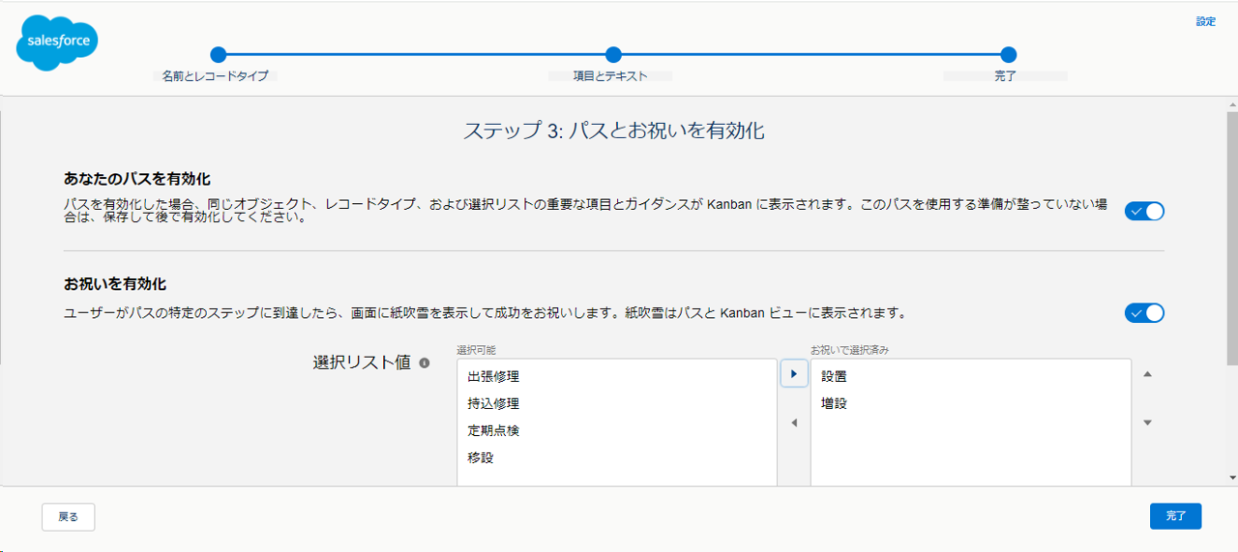Click first step circle 名前とレコードタイプ
Image resolution: width=1238 pixels, height=552 pixels.
218,55
